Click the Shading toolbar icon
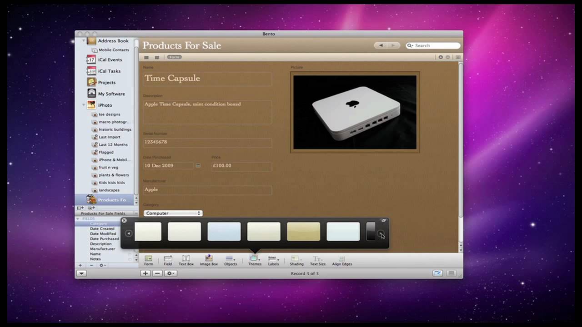The width and height of the screenshot is (582, 327). tap(296, 258)
